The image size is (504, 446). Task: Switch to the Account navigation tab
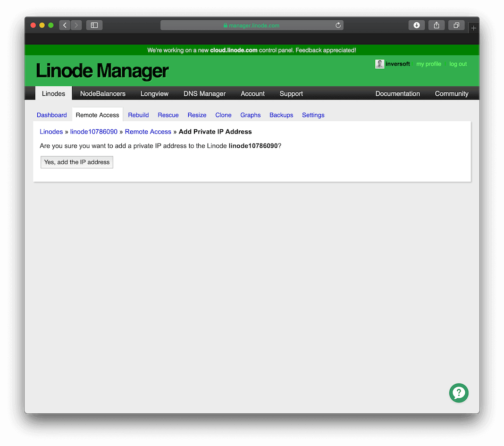[252, 93]
